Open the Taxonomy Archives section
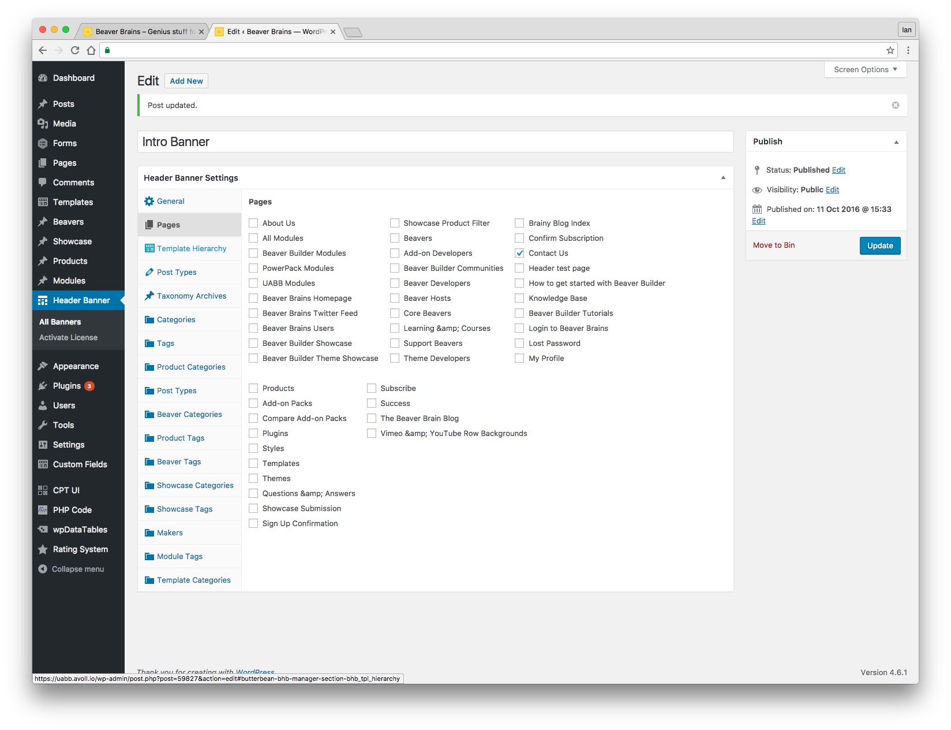 (x=191, y=296)
